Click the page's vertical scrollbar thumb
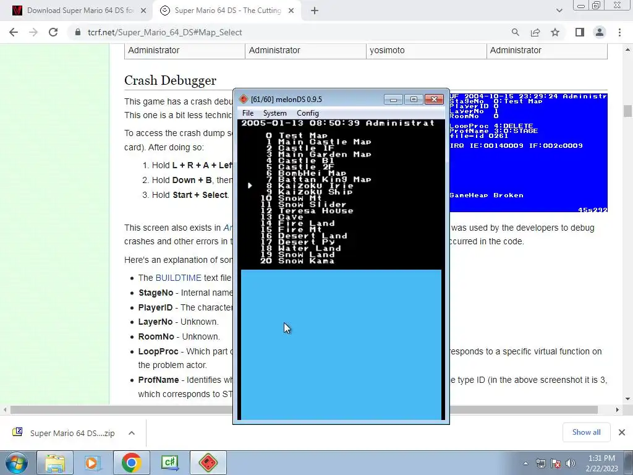The height and width of the screenshot is (475, 633). click(x=627, y=111)
